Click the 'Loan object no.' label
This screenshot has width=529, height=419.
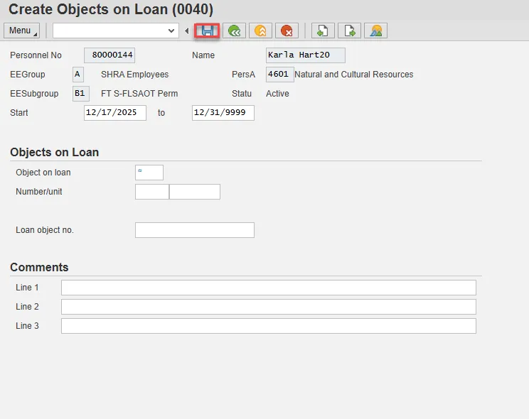pyautogui.click(x=45, y=230)
